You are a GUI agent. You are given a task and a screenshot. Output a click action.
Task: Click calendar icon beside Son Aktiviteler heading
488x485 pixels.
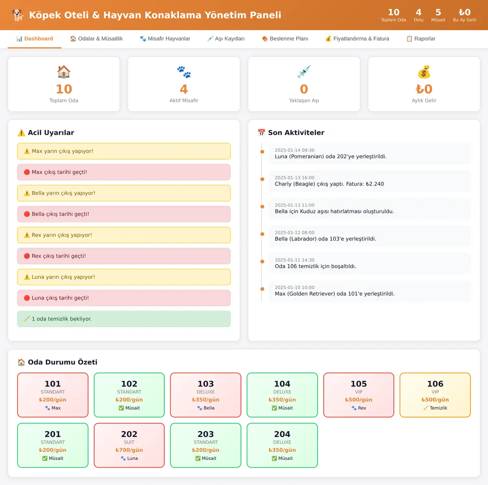(x=261, y=133)
